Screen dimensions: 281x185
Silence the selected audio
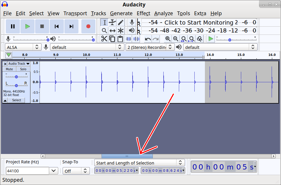pos(136,39)
